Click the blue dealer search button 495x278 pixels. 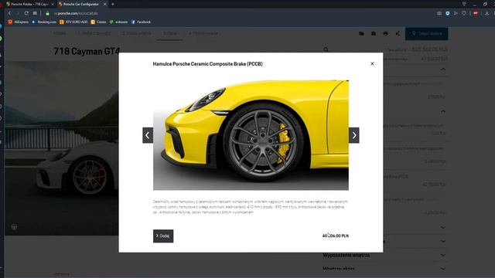click(x=426, y=33)
